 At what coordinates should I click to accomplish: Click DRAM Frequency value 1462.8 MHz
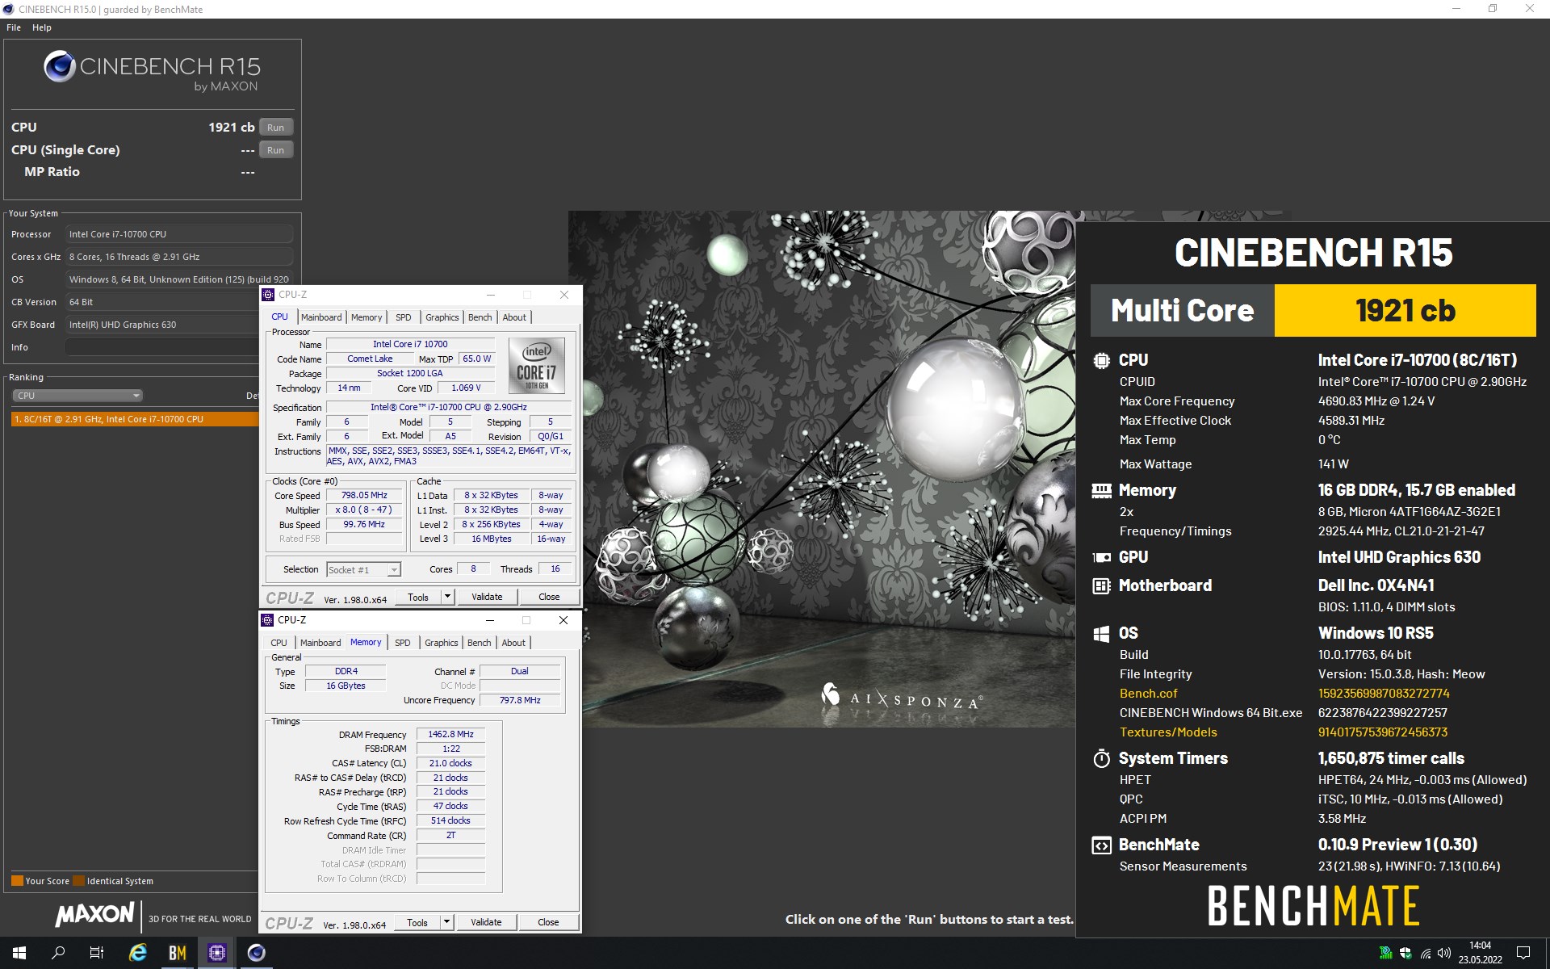click(x=450, y=734)
